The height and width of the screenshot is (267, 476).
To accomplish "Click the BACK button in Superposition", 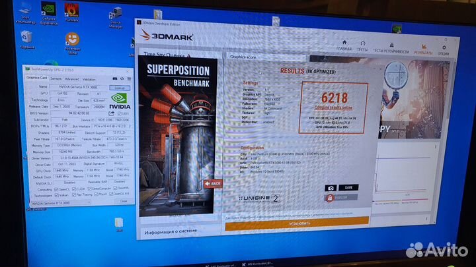I will 213,184.
